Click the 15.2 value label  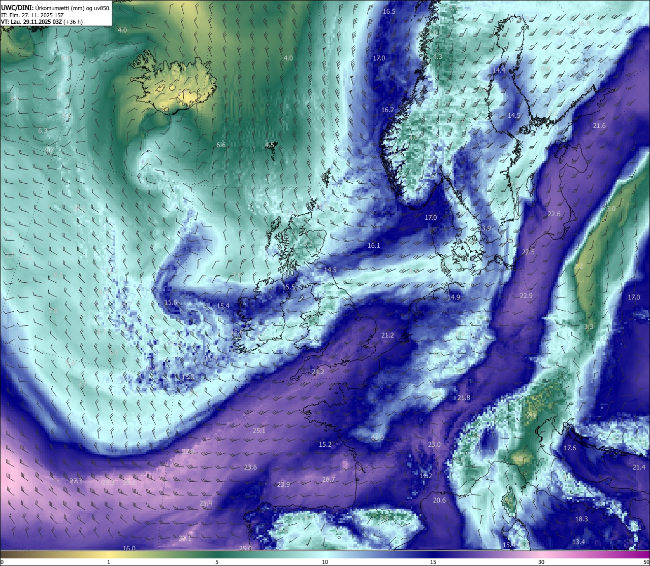325,445
